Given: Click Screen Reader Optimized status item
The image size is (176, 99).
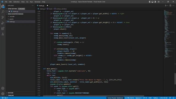Looking at the screenshot, I should (x=115, y=98).
